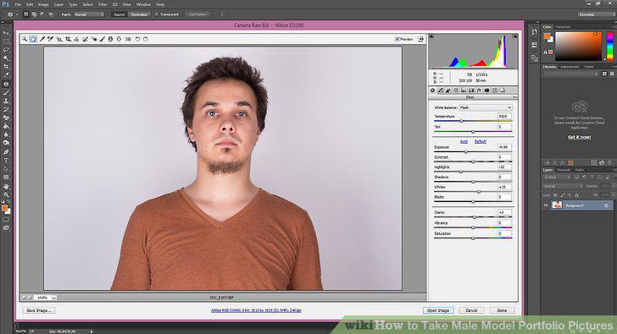Click the Temperature slider handle

(462, 121)
